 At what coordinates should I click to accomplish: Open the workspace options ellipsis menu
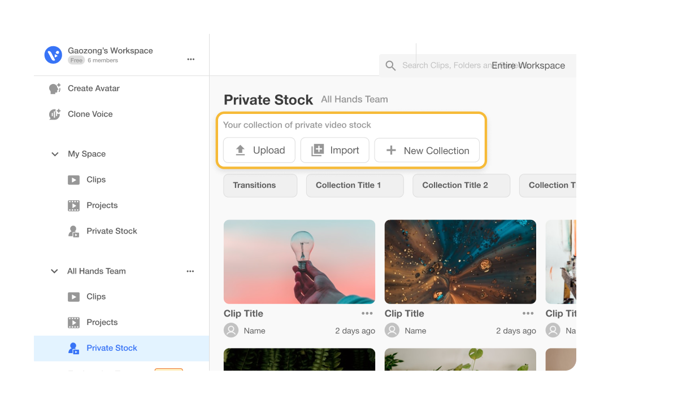click(x=191, y=59)
